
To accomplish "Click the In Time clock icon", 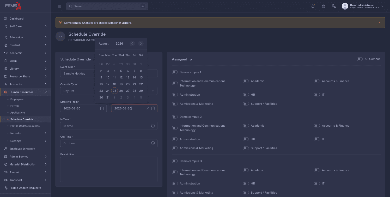I will [153, 126].
